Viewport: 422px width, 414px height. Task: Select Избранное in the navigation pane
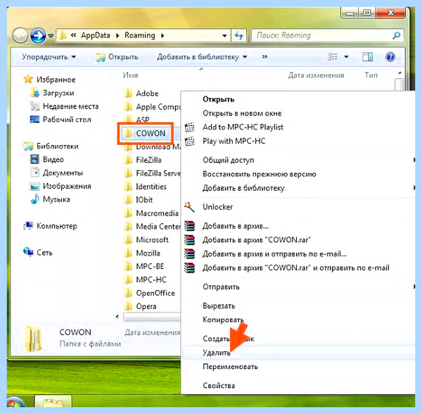49,80
